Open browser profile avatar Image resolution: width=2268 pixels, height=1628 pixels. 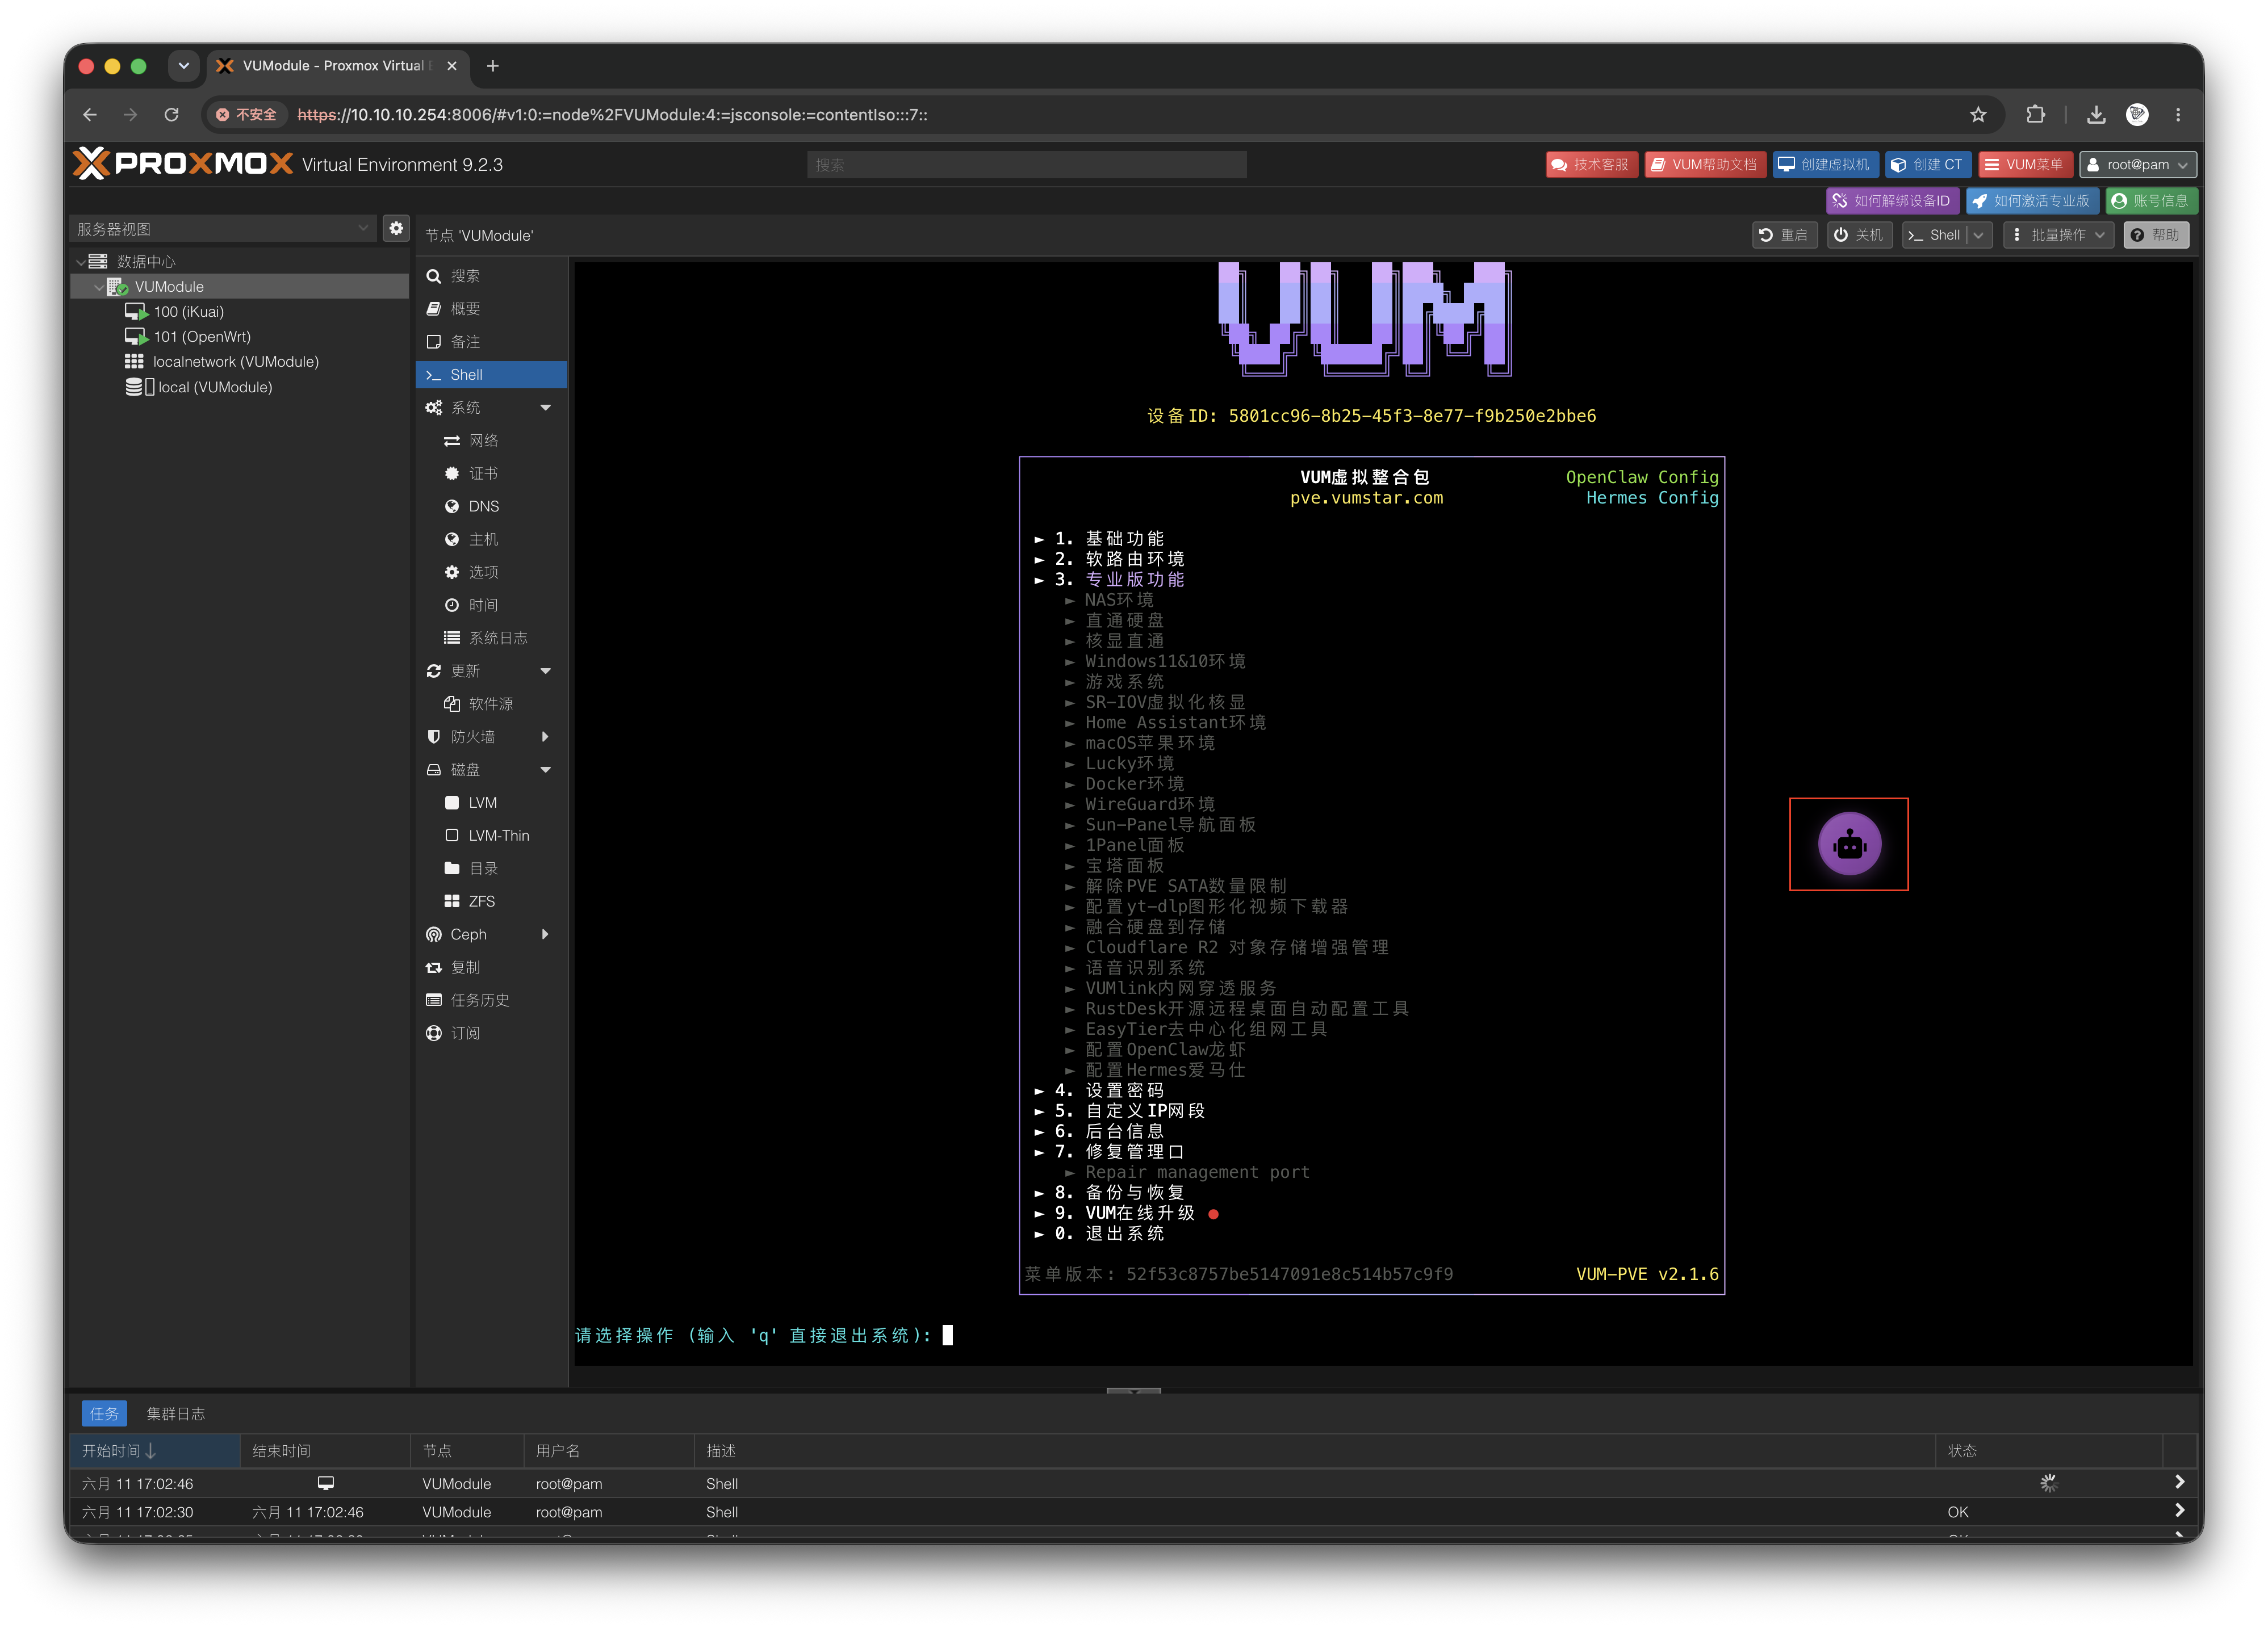pos(2137,115)
